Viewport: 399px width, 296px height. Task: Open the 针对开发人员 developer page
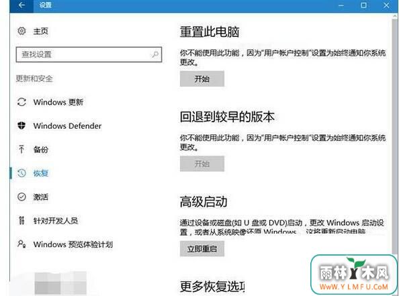(56, 220)
